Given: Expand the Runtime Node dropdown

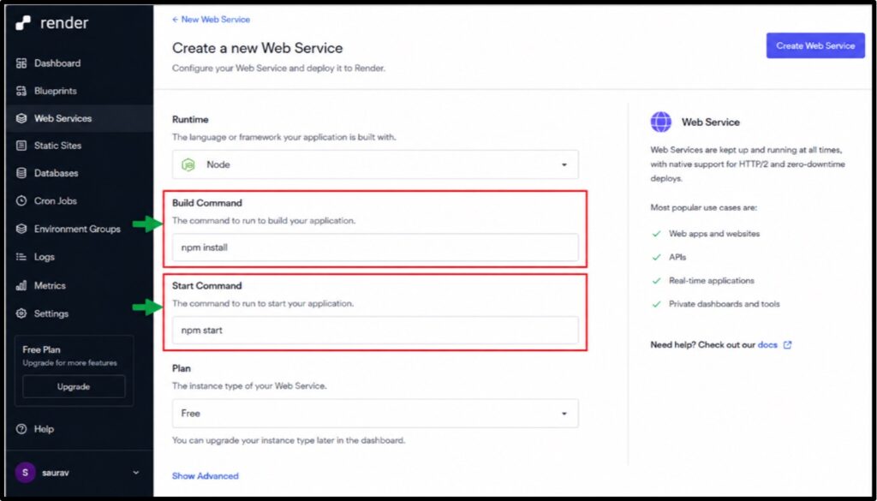Looking at the screenshot, I should [375, 164].
